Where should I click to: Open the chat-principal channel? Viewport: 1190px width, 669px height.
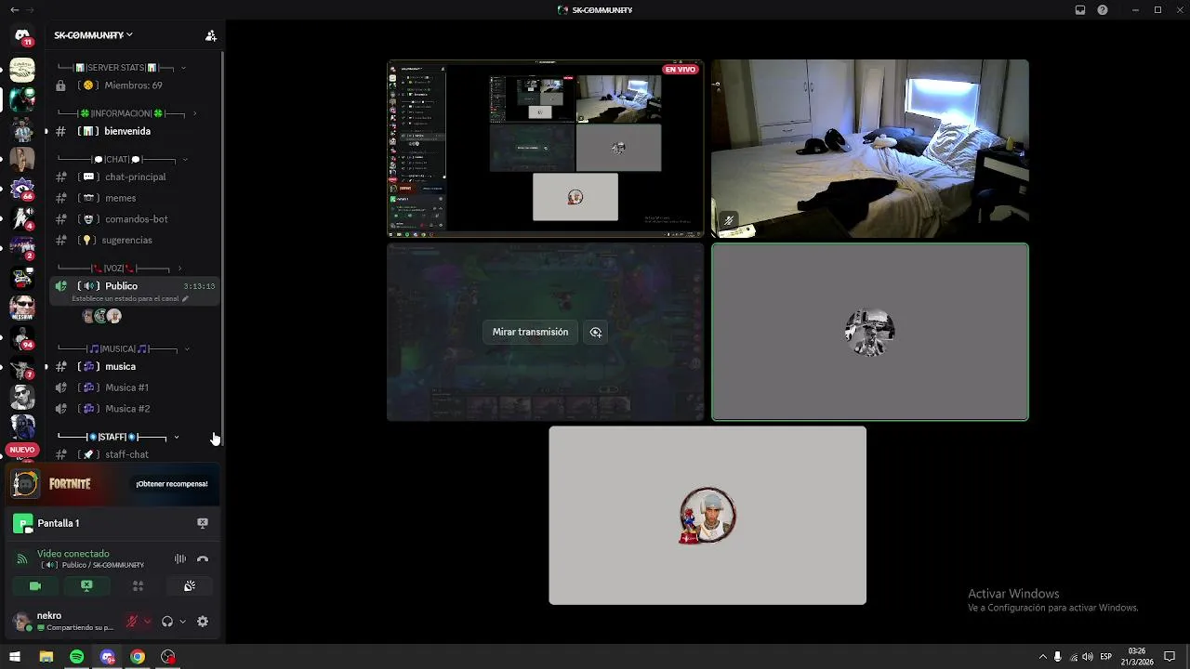click(136, 177)
